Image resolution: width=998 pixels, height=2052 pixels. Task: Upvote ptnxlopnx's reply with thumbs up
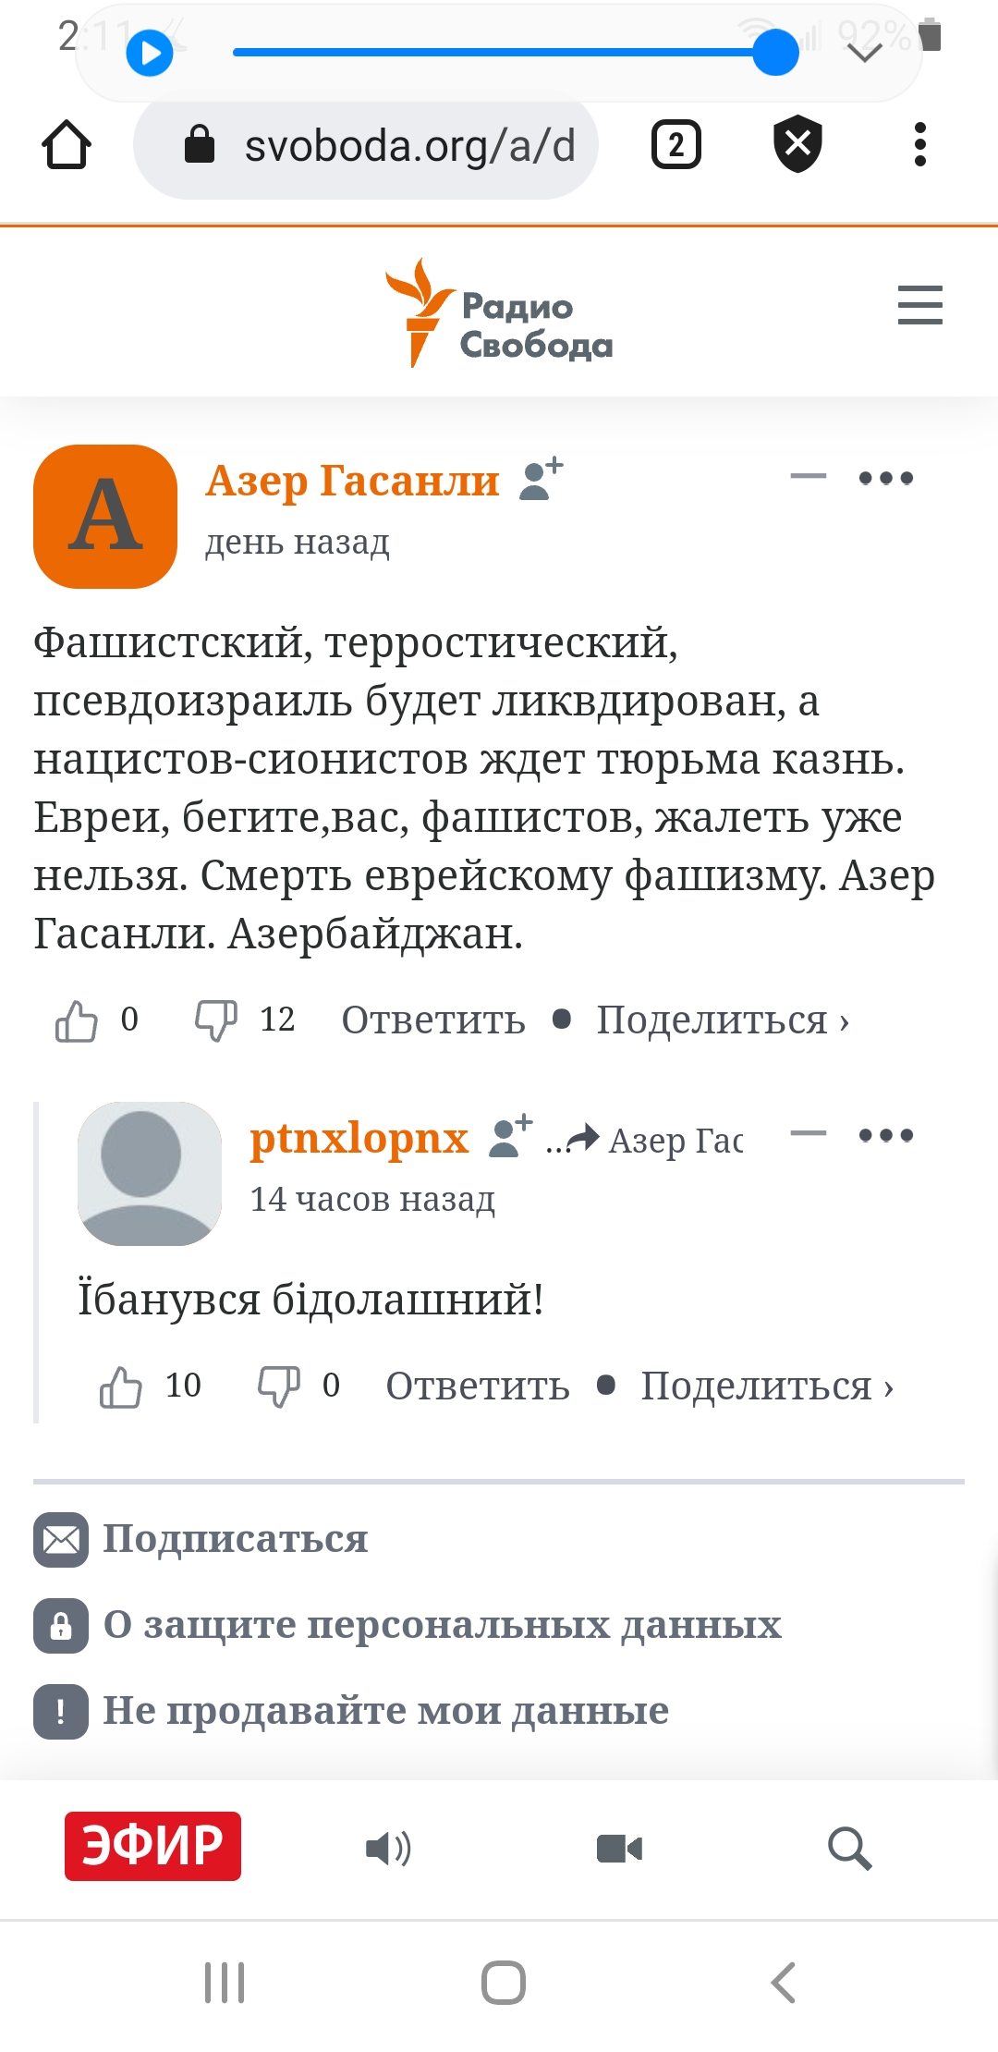tap(121, 1386)
